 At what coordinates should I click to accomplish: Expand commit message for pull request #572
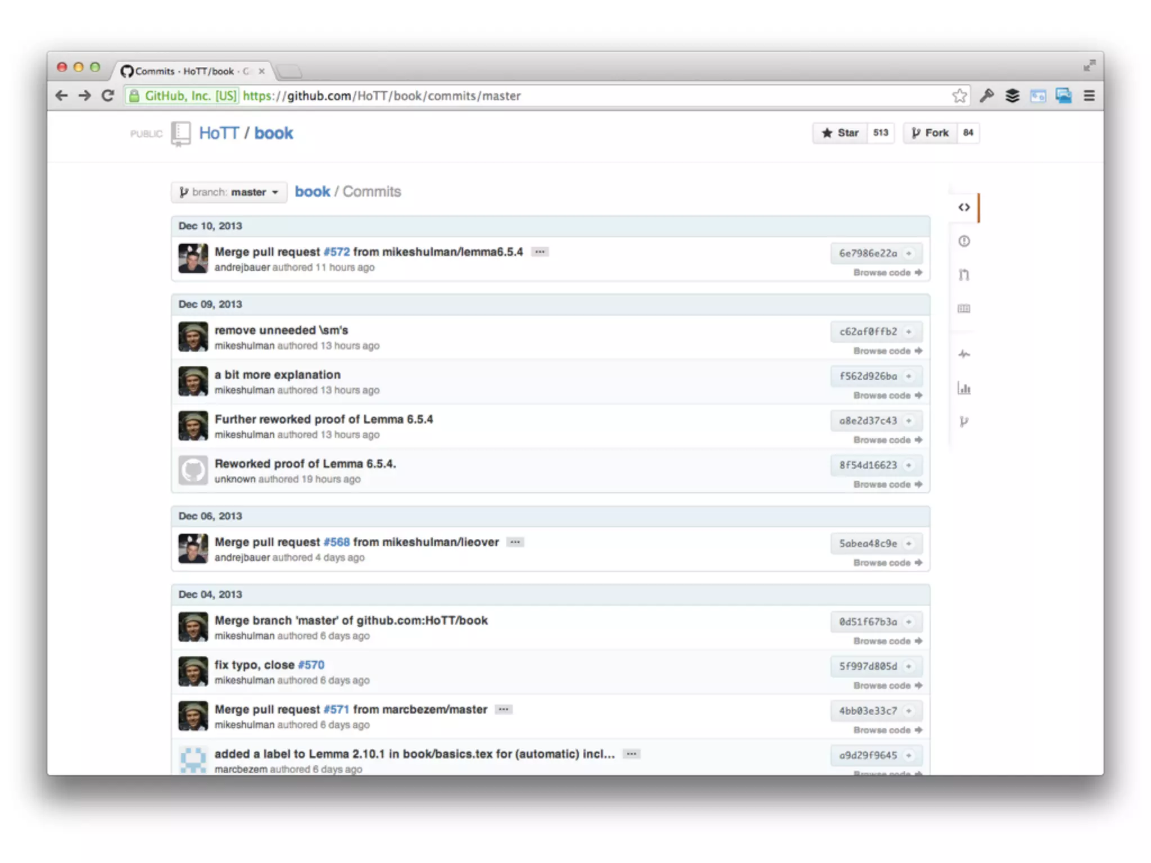[540, 252]
